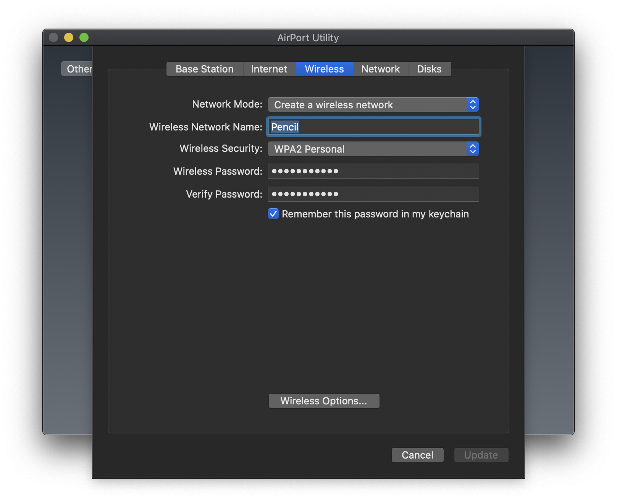Open Wireless Options
The height and width of the screenshot is (499, 617).
click(324, 401)
